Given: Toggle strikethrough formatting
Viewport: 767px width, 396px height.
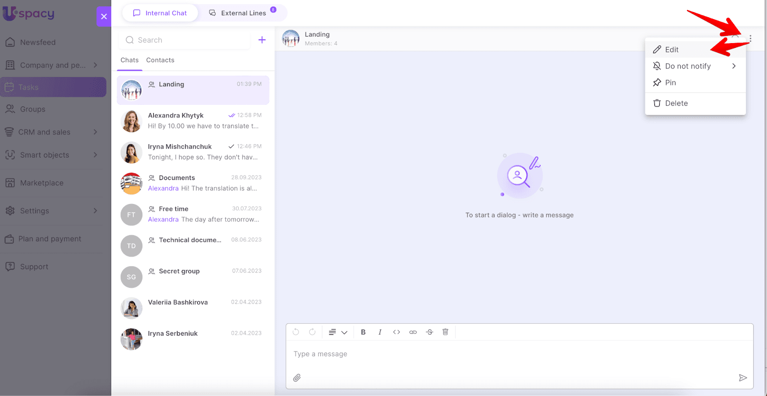Looking at the screenshot, I should click(430, 332).
